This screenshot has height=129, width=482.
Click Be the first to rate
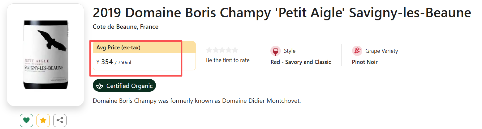point(228,60)
